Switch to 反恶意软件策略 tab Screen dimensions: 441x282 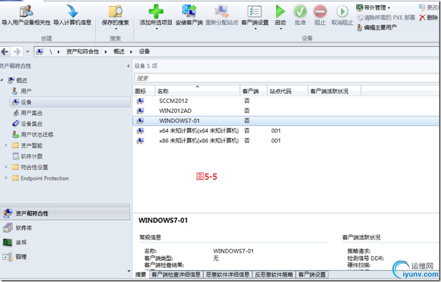274,274
